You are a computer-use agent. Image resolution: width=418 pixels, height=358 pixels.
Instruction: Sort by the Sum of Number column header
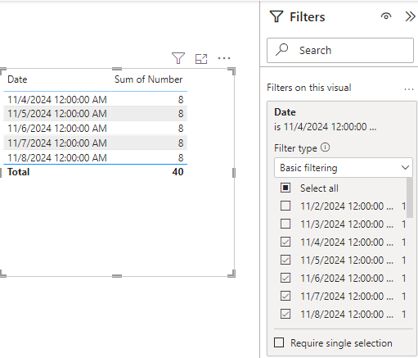[149, 79]
